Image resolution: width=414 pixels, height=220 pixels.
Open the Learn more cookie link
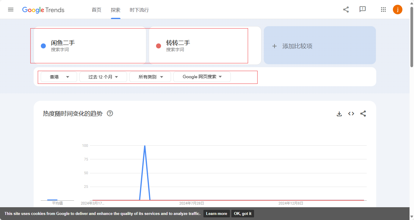click(x=217, y=213)
